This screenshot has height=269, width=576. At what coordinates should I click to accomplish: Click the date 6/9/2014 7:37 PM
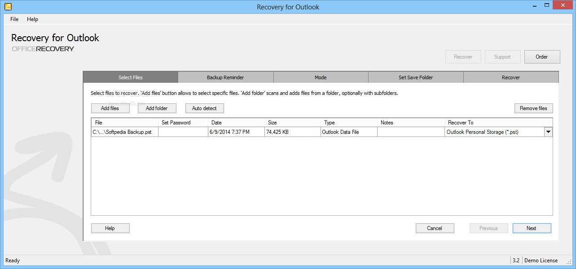(x=236, y=132)
